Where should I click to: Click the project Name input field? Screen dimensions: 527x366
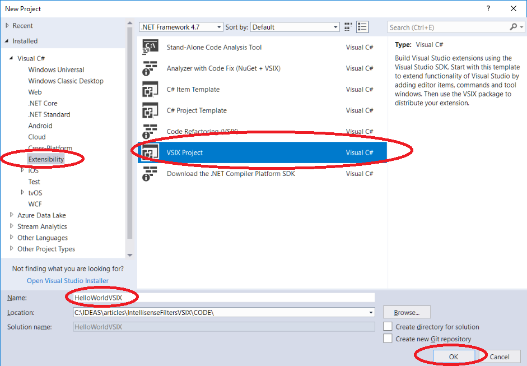(x=224, y=298)
